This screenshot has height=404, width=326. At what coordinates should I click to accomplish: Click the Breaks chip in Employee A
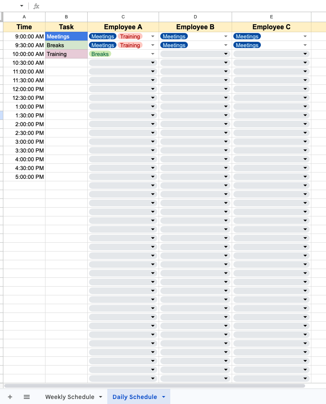point(100,54)
